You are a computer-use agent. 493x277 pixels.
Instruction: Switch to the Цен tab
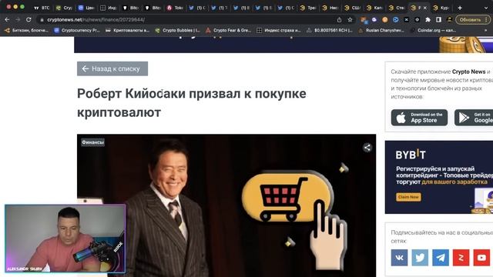click(86, 8)
